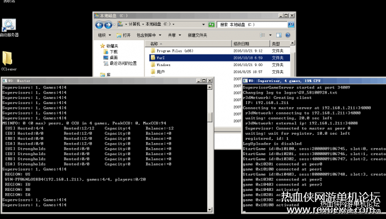386x219 pixels.
Task: Click the green refresh icon in address bar
Action: (x=211, y=24)
